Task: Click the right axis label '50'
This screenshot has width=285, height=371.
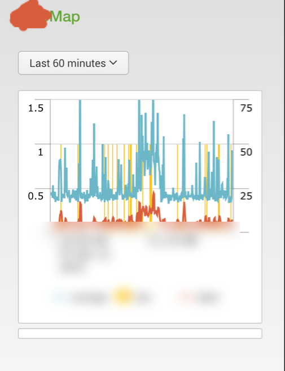Action: coord(246,152)
